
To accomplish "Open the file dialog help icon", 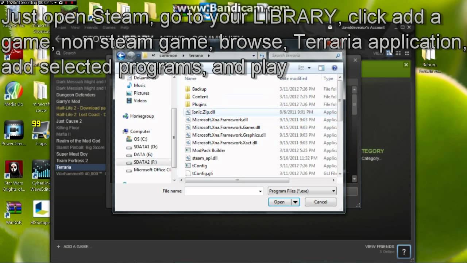I will click(x=334, y=68).
